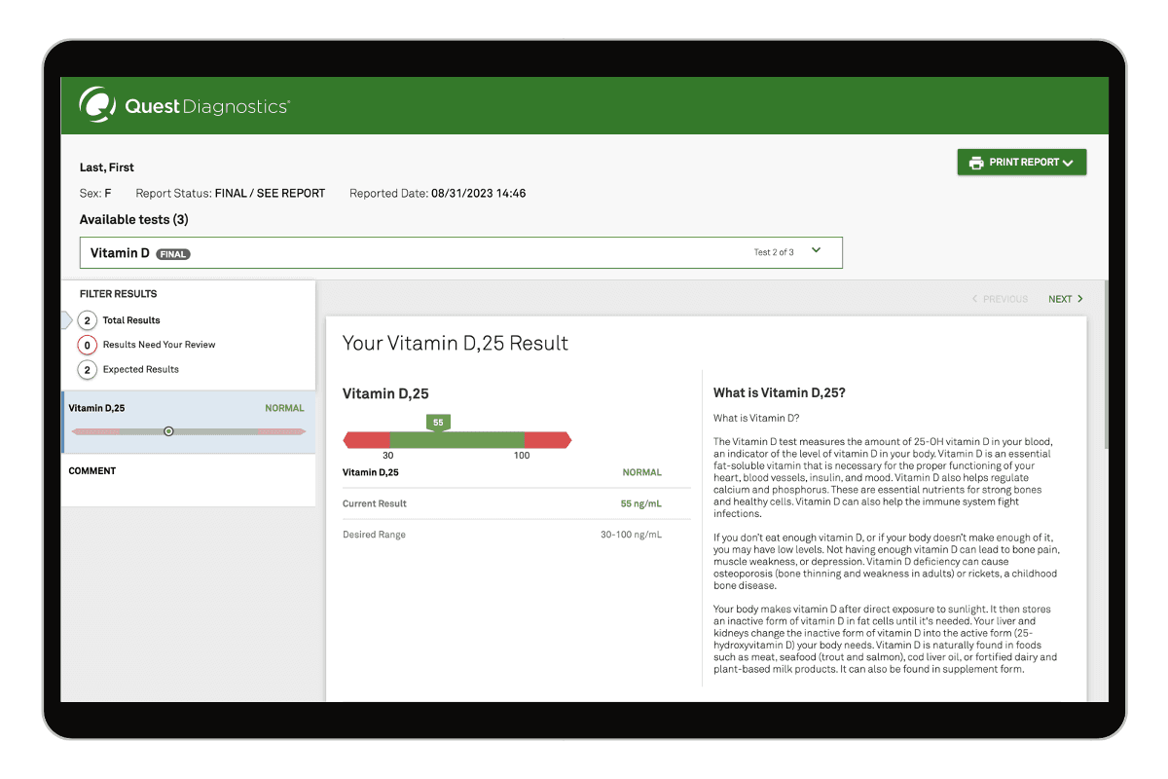Select the Total Results filter
This screenshot has width=1168, height=779.
(130, 320)
